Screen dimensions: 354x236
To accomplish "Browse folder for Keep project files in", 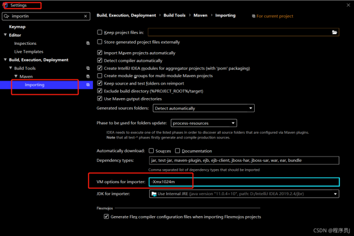I will point(335,33).
